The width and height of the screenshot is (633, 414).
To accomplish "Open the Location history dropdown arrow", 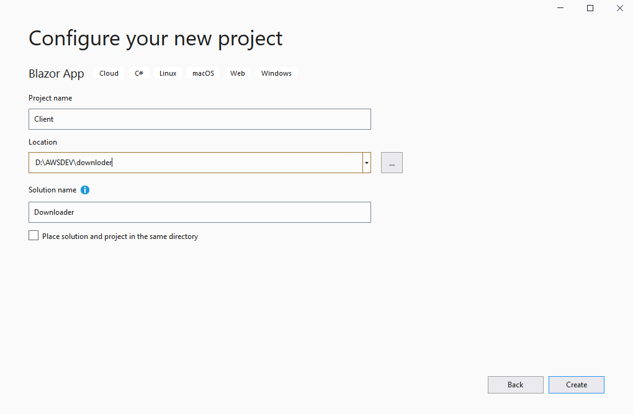I will click(366, 162).
